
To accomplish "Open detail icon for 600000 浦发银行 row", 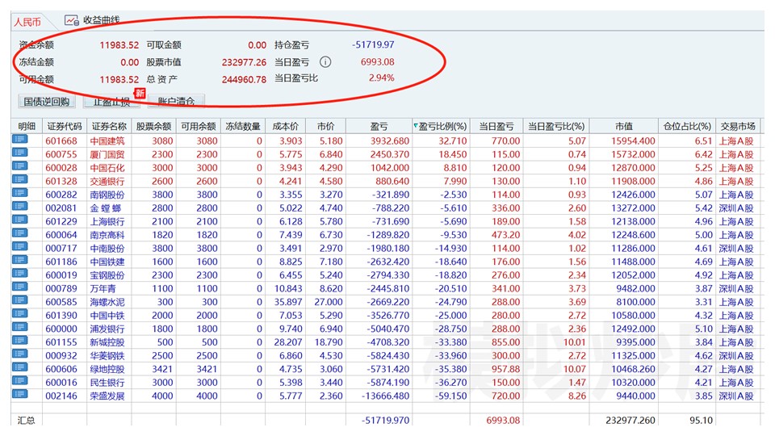I will coord(19,327).
